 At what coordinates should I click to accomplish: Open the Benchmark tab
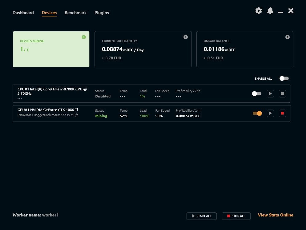[x=75, y=13]
